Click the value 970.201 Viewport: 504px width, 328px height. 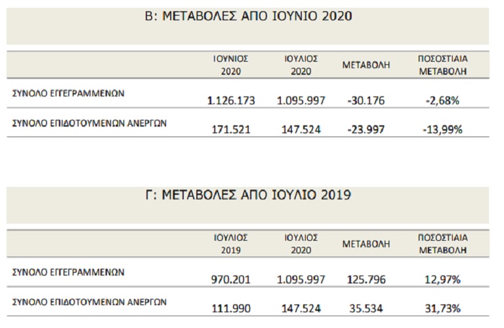230,280
